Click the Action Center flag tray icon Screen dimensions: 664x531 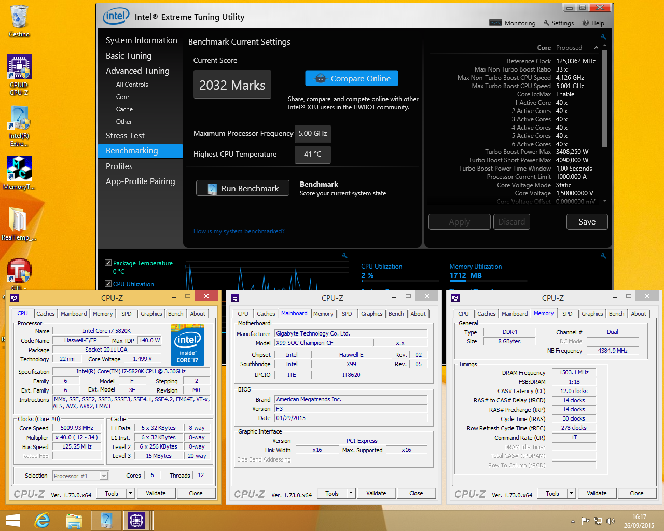[x=585, y=521]
